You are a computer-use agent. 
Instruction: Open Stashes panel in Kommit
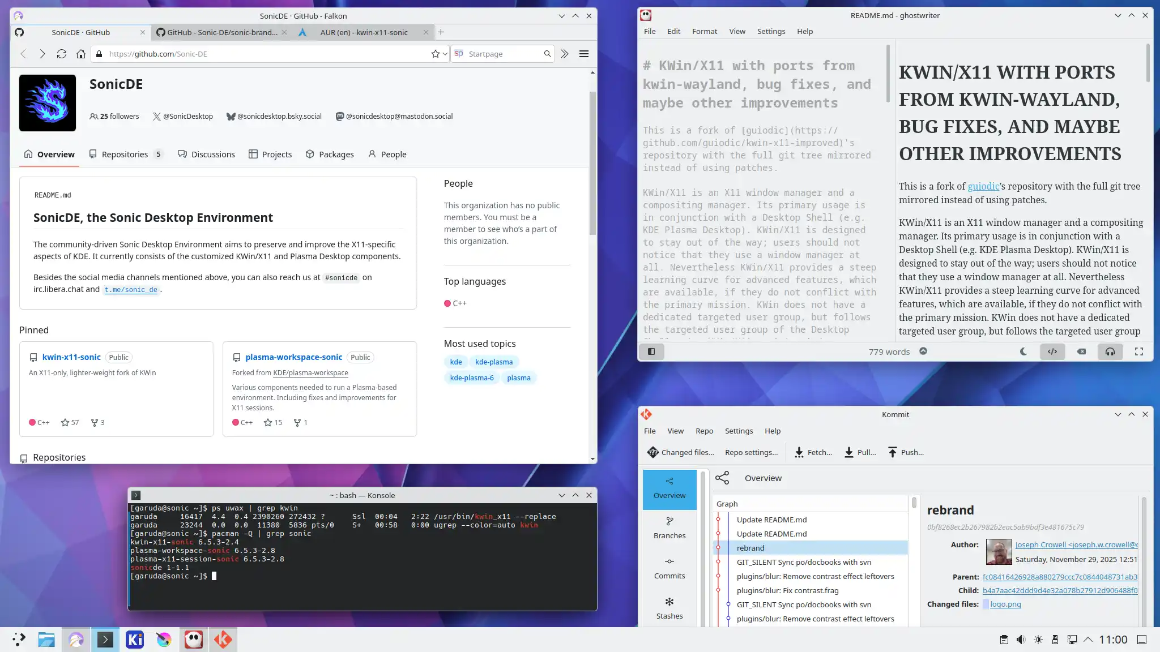pos(669,608)
